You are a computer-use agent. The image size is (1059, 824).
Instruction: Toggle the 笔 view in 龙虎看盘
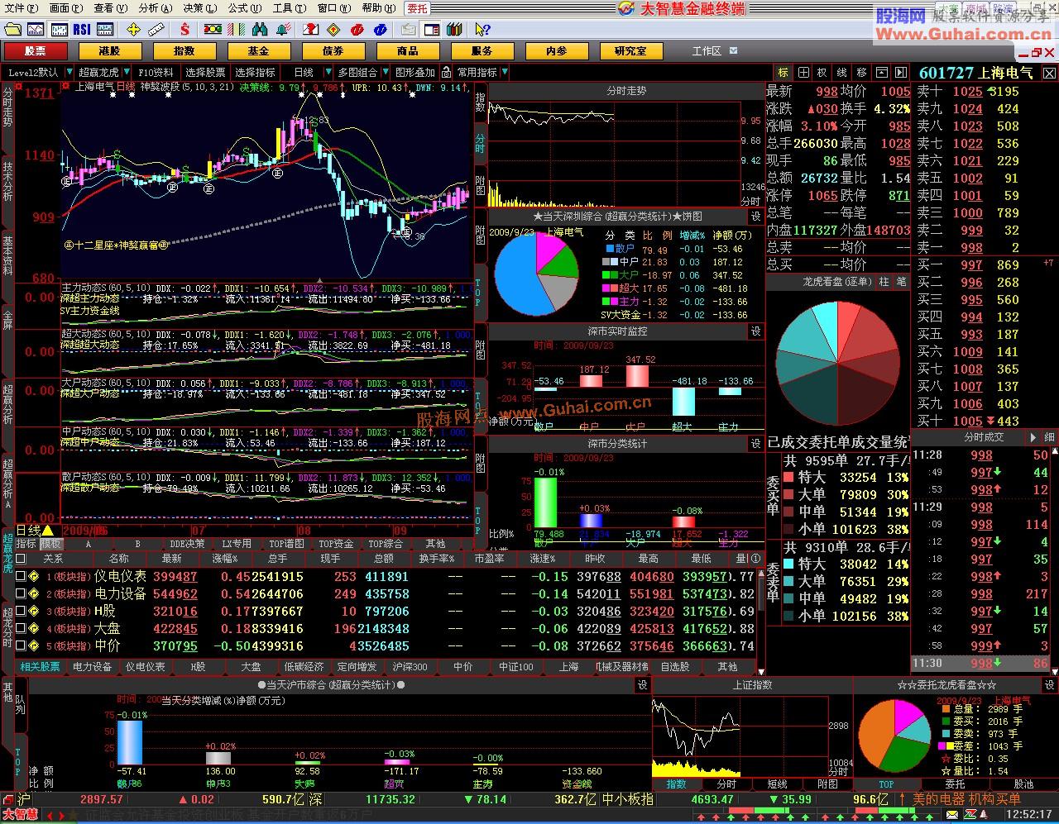point(901,282)
